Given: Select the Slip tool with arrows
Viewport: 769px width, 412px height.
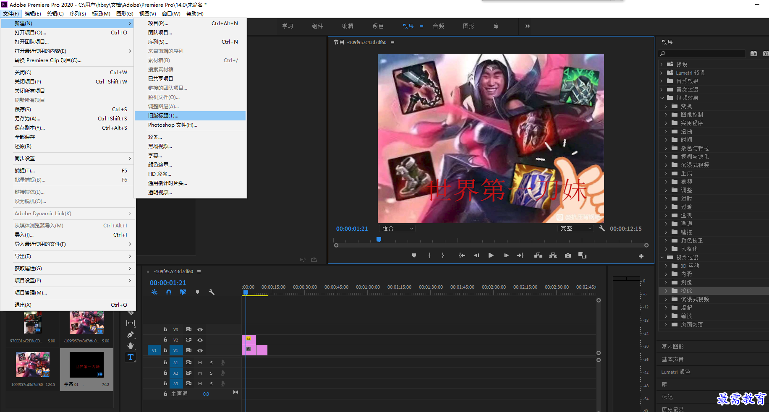Looking at the screenshot, I should tap(131, 323).
